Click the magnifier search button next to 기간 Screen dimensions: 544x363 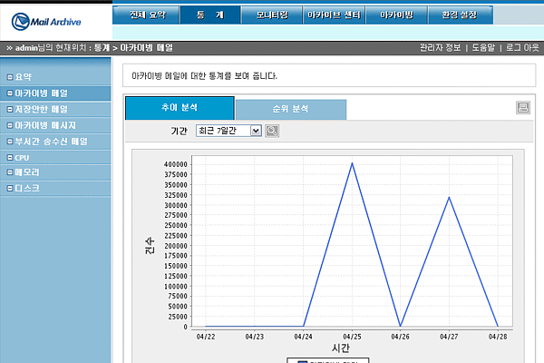(272, 131)
